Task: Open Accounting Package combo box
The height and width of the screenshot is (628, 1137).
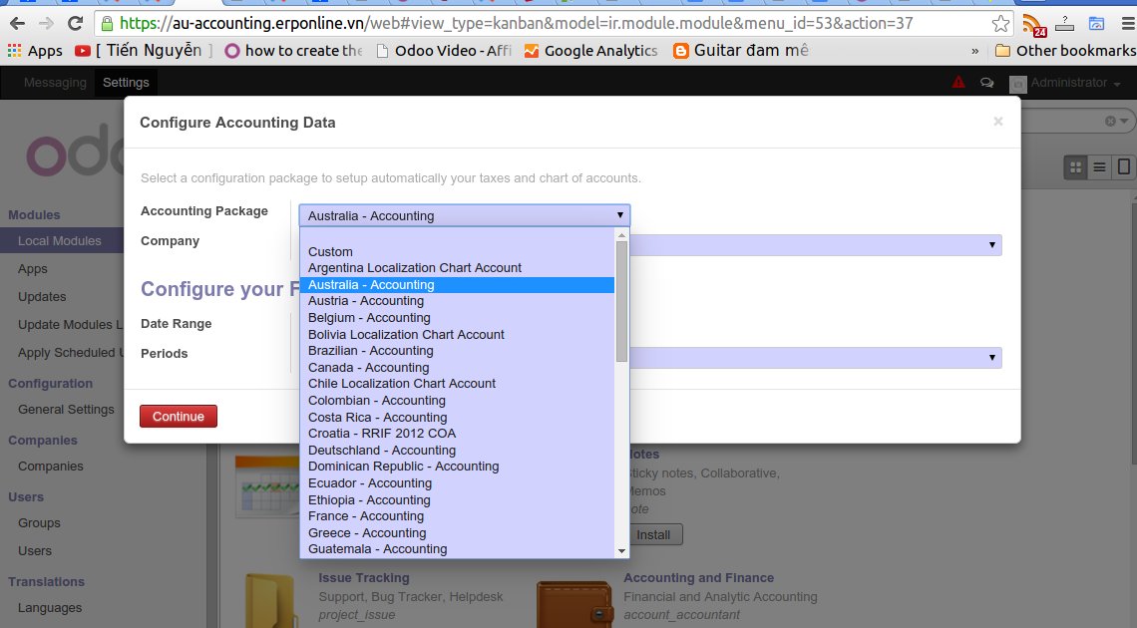Action: click(465, 216)
